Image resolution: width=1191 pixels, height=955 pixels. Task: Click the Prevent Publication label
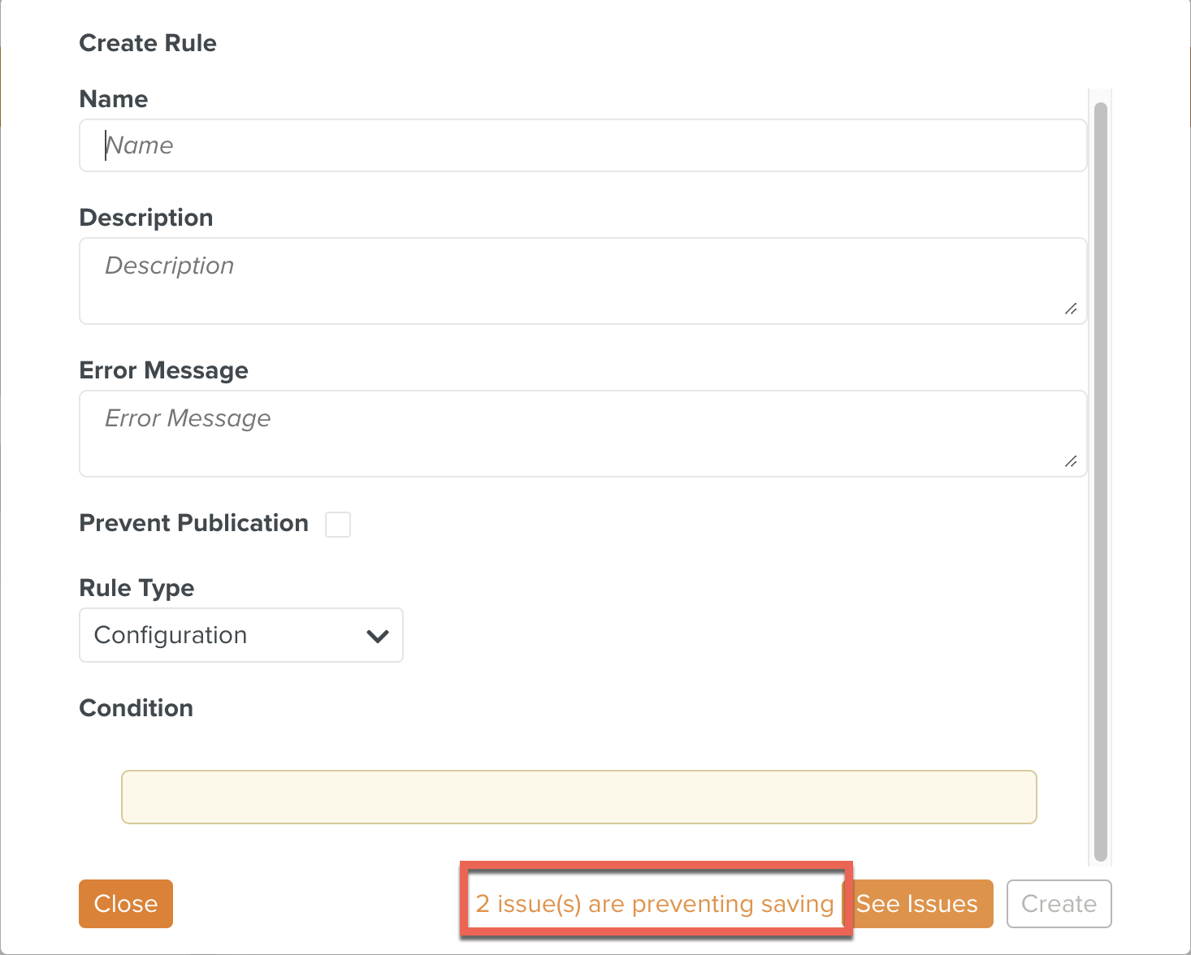193,523
